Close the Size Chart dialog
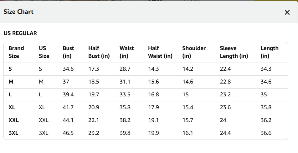This screenshot has height=153, width=298. point(287,13)
